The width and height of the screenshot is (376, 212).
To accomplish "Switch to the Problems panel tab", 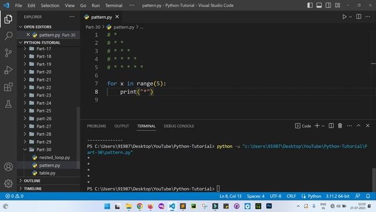I will tap(96, 126).
